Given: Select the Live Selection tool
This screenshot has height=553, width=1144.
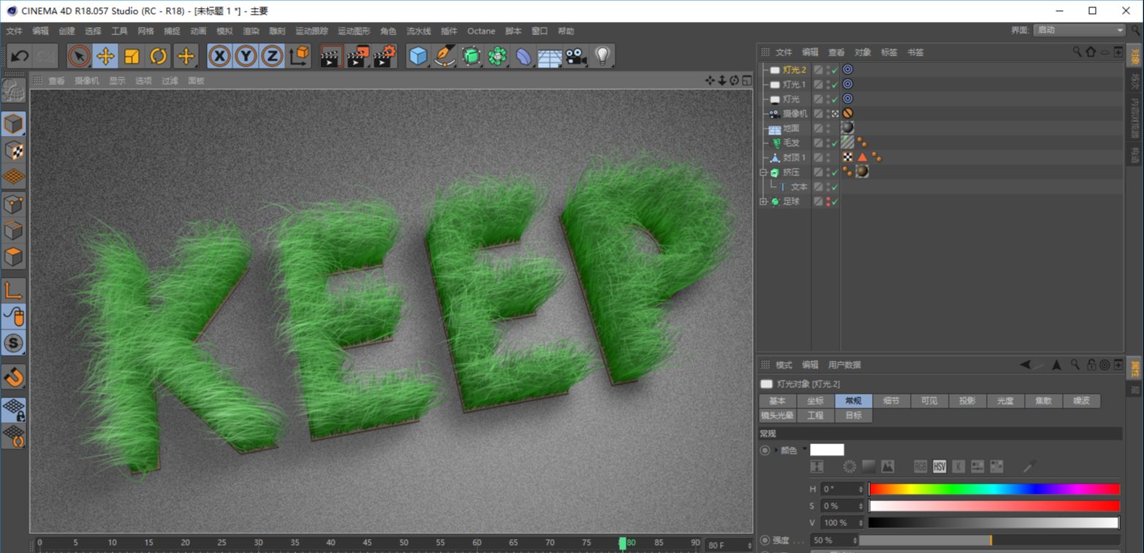Looking at the screenshot, I should point(79,56).
